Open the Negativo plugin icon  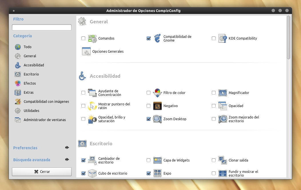[x=158, y=106]
